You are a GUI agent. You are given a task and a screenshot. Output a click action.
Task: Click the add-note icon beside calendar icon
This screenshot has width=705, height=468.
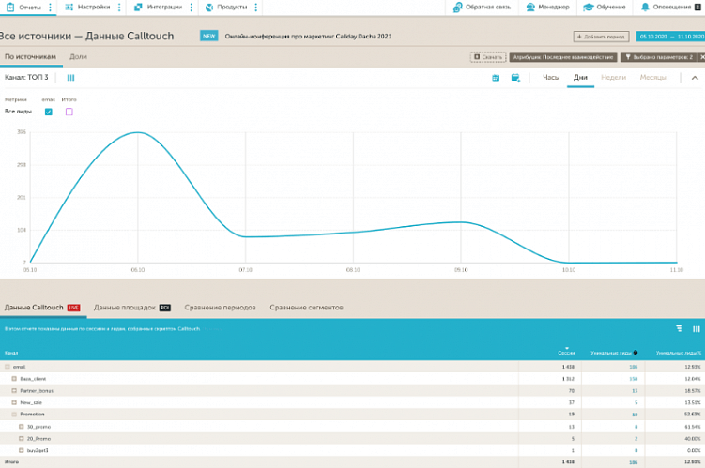click(514, 78)
